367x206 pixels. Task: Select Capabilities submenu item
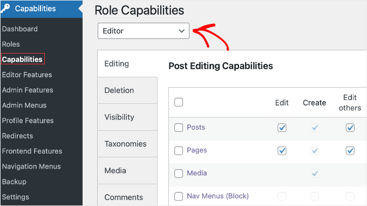[x=23, y=59]
